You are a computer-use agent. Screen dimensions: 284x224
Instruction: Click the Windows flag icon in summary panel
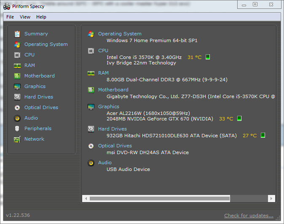[x=91, y=34]
